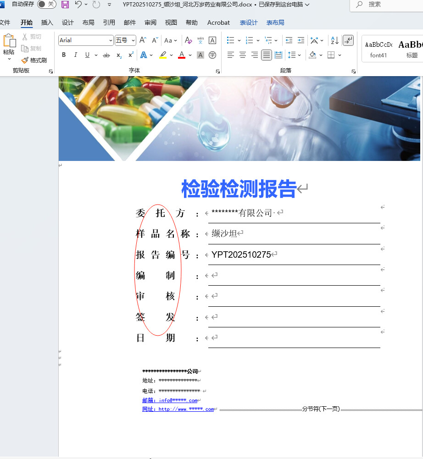Click the Copy (复制) icon
Viewport: 423px width, 459px height.
[x=25, y=49]
